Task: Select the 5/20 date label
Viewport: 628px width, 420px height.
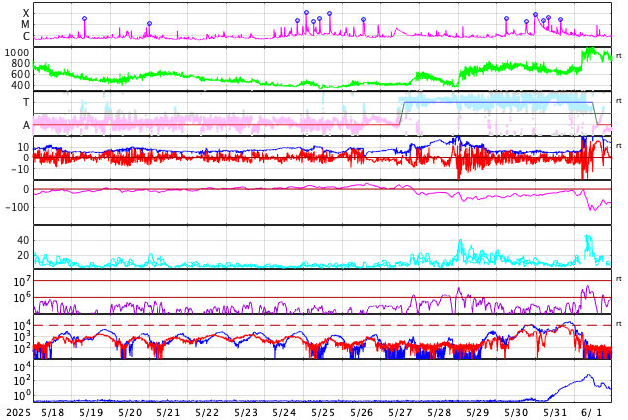Action: pos(130,413)
